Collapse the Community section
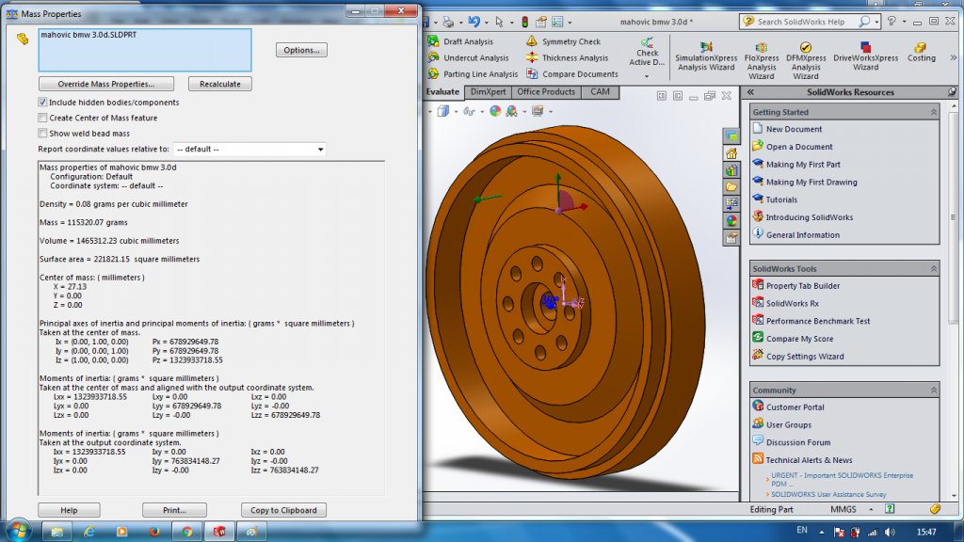Image resolution: width=964 pixels, height=542 pixels. click(933, 391)
